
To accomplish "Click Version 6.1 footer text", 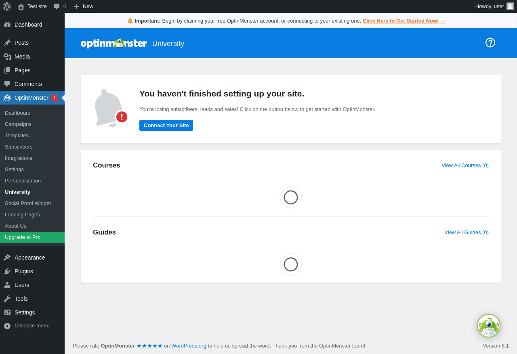I will pyautogui.click(x=496, y=346).
